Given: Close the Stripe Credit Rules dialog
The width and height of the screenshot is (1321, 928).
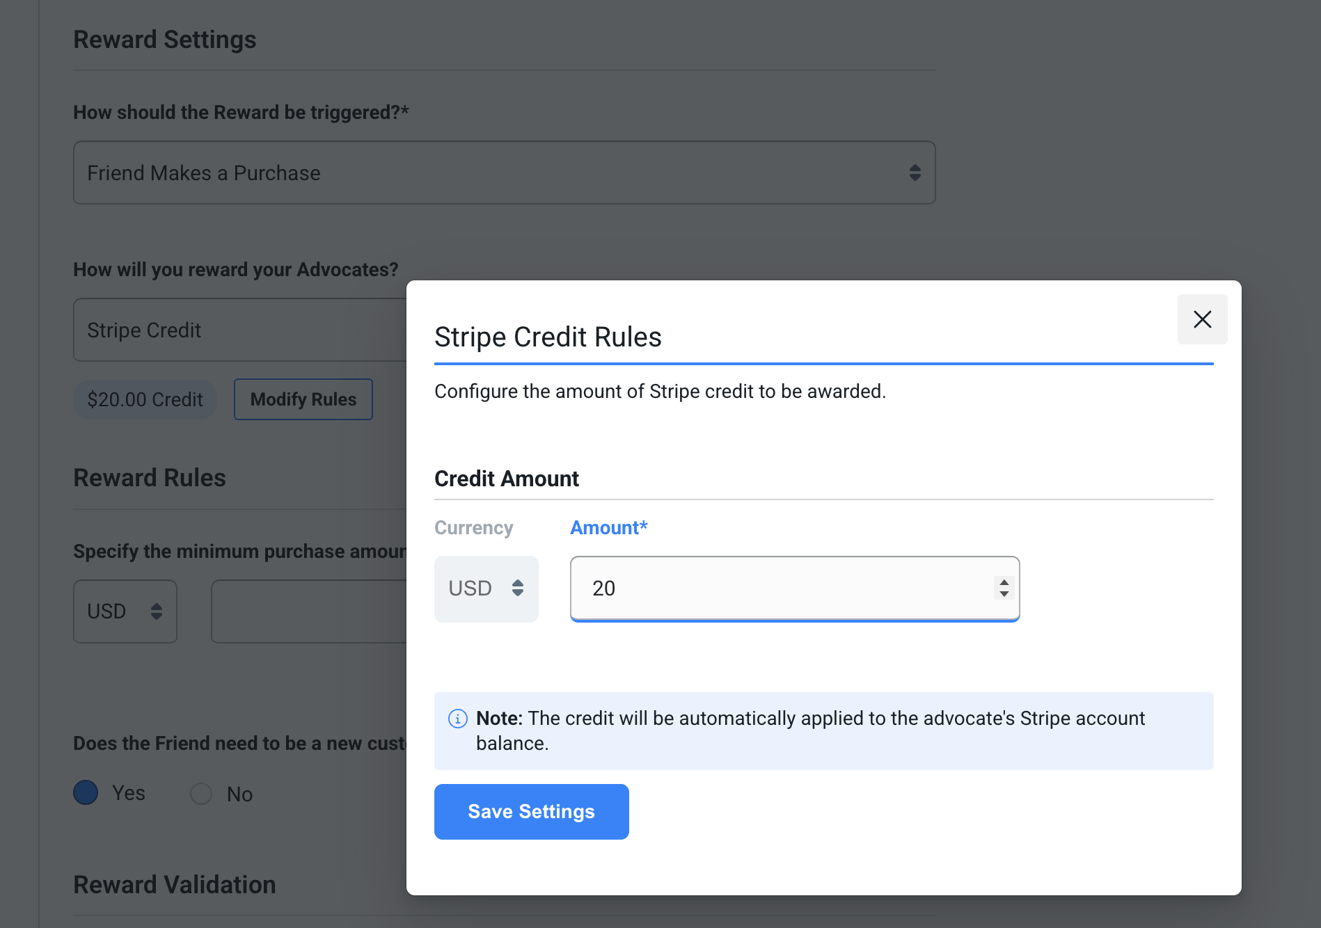Looking at the screenshot, I should click(1202, 319).
